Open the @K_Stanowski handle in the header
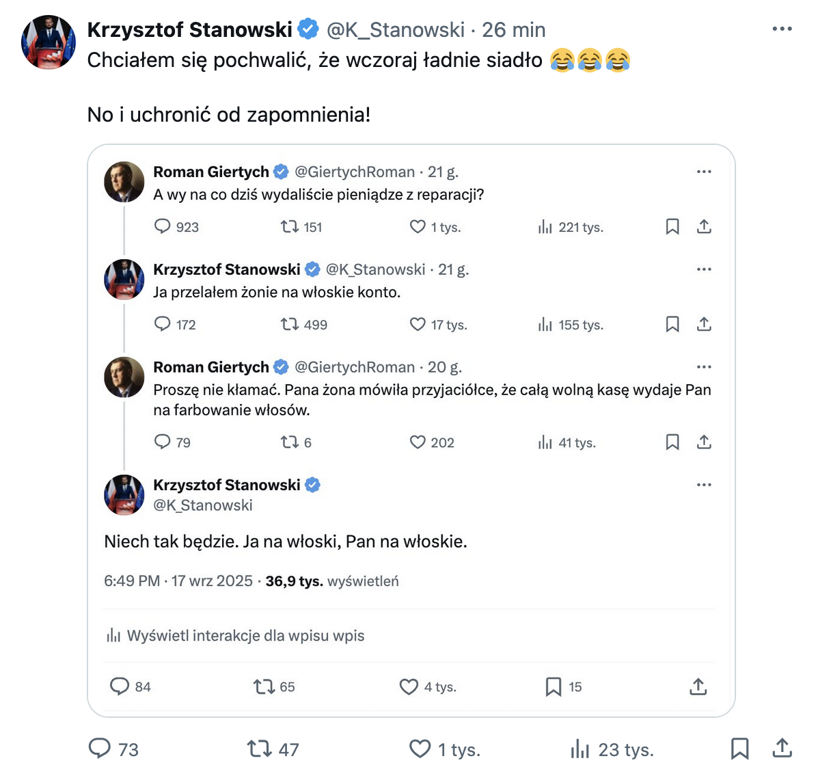The height and width of the screenshot is (778, 816). [x=396, y=30]
